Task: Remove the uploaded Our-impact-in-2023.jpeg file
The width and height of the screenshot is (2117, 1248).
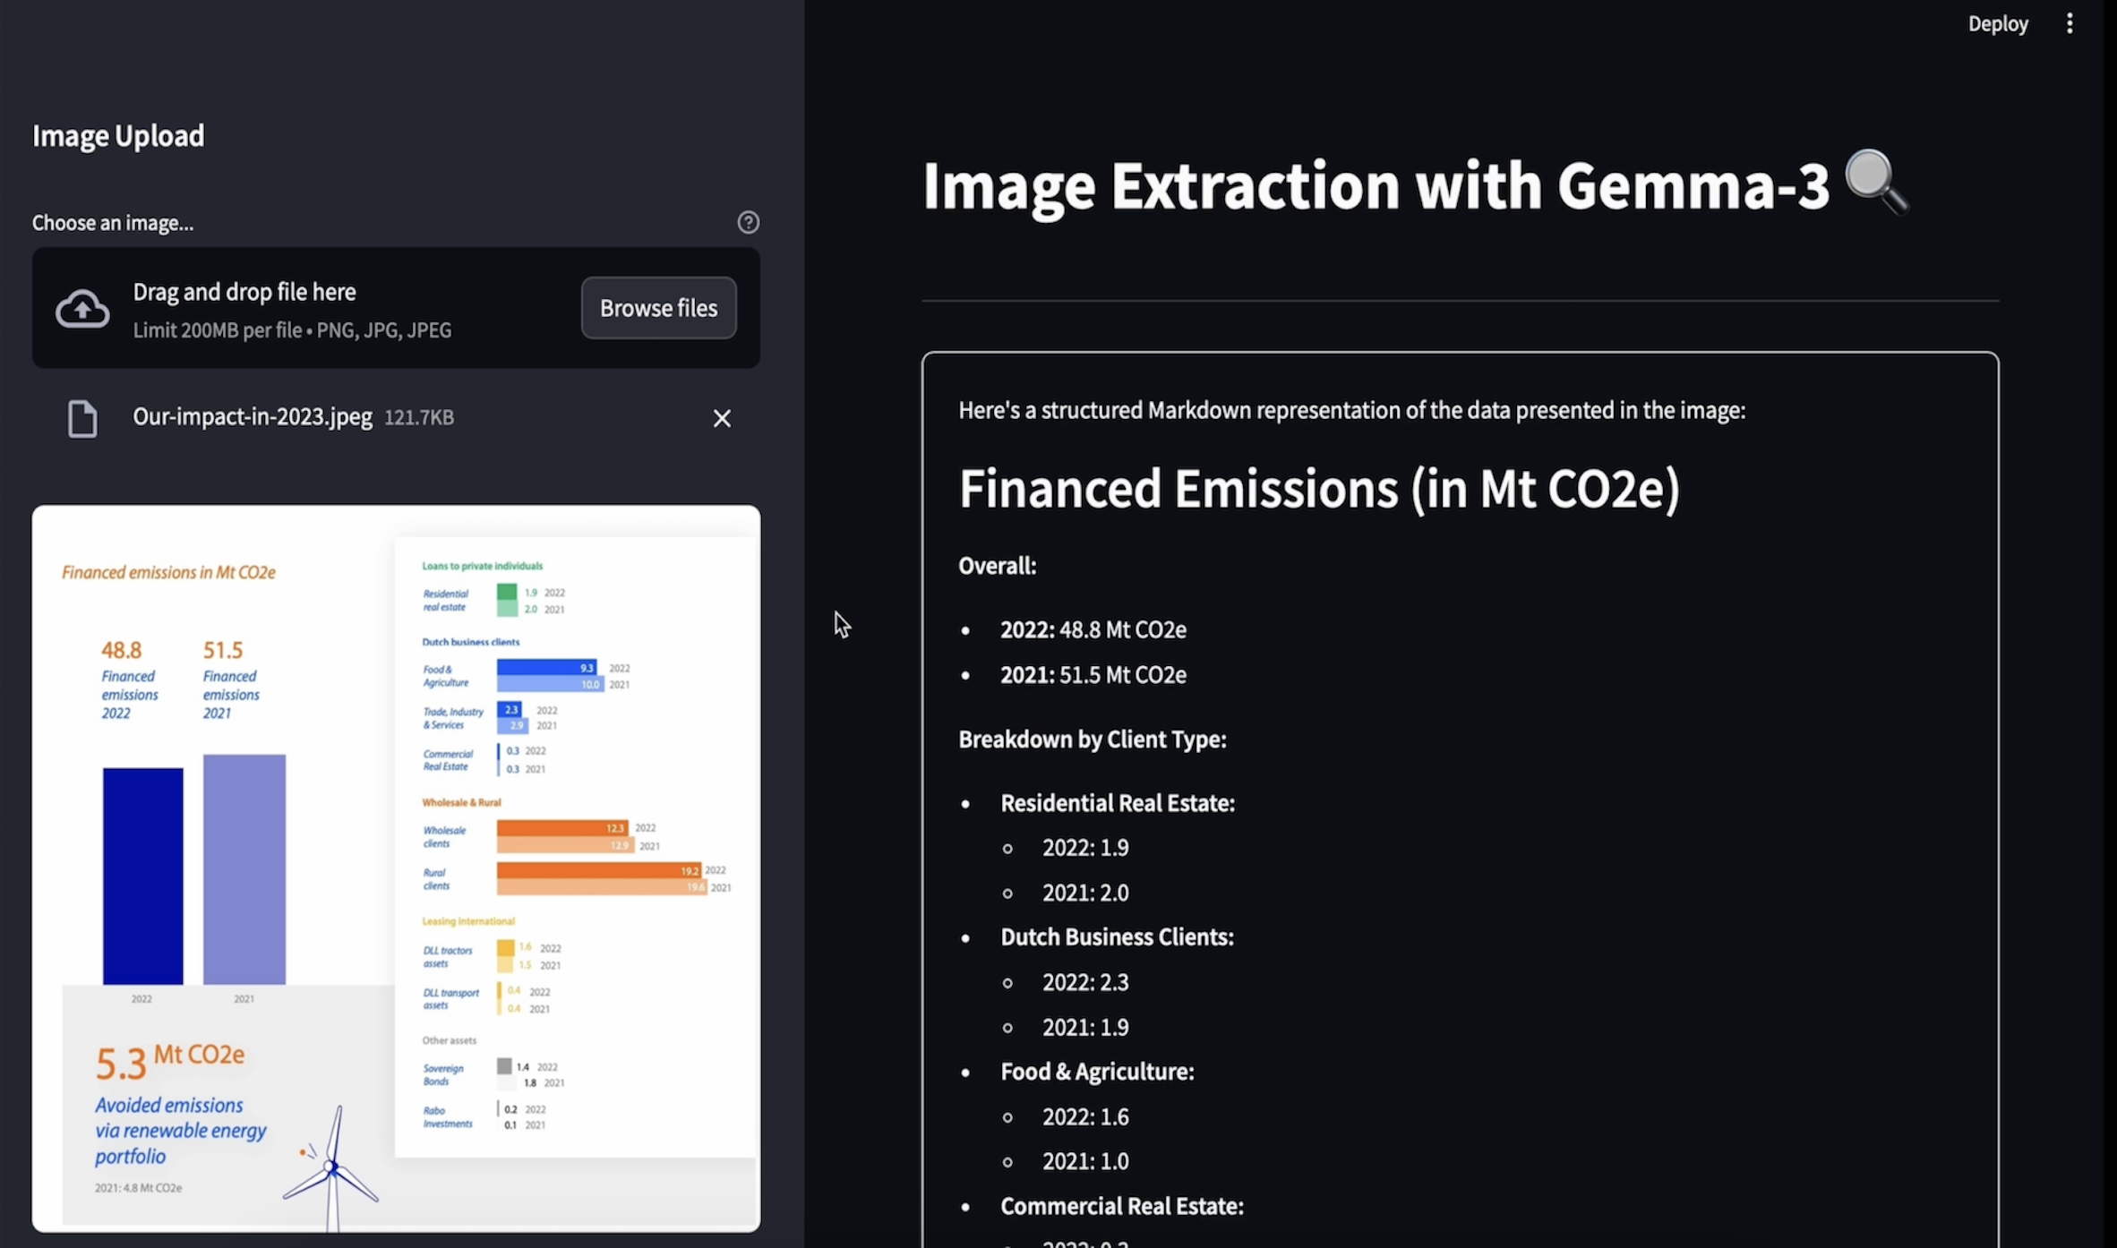Action: pyautogui.click(x=722, y=418)
